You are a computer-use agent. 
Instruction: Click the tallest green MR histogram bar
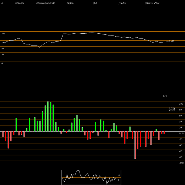tap(48, 117)
